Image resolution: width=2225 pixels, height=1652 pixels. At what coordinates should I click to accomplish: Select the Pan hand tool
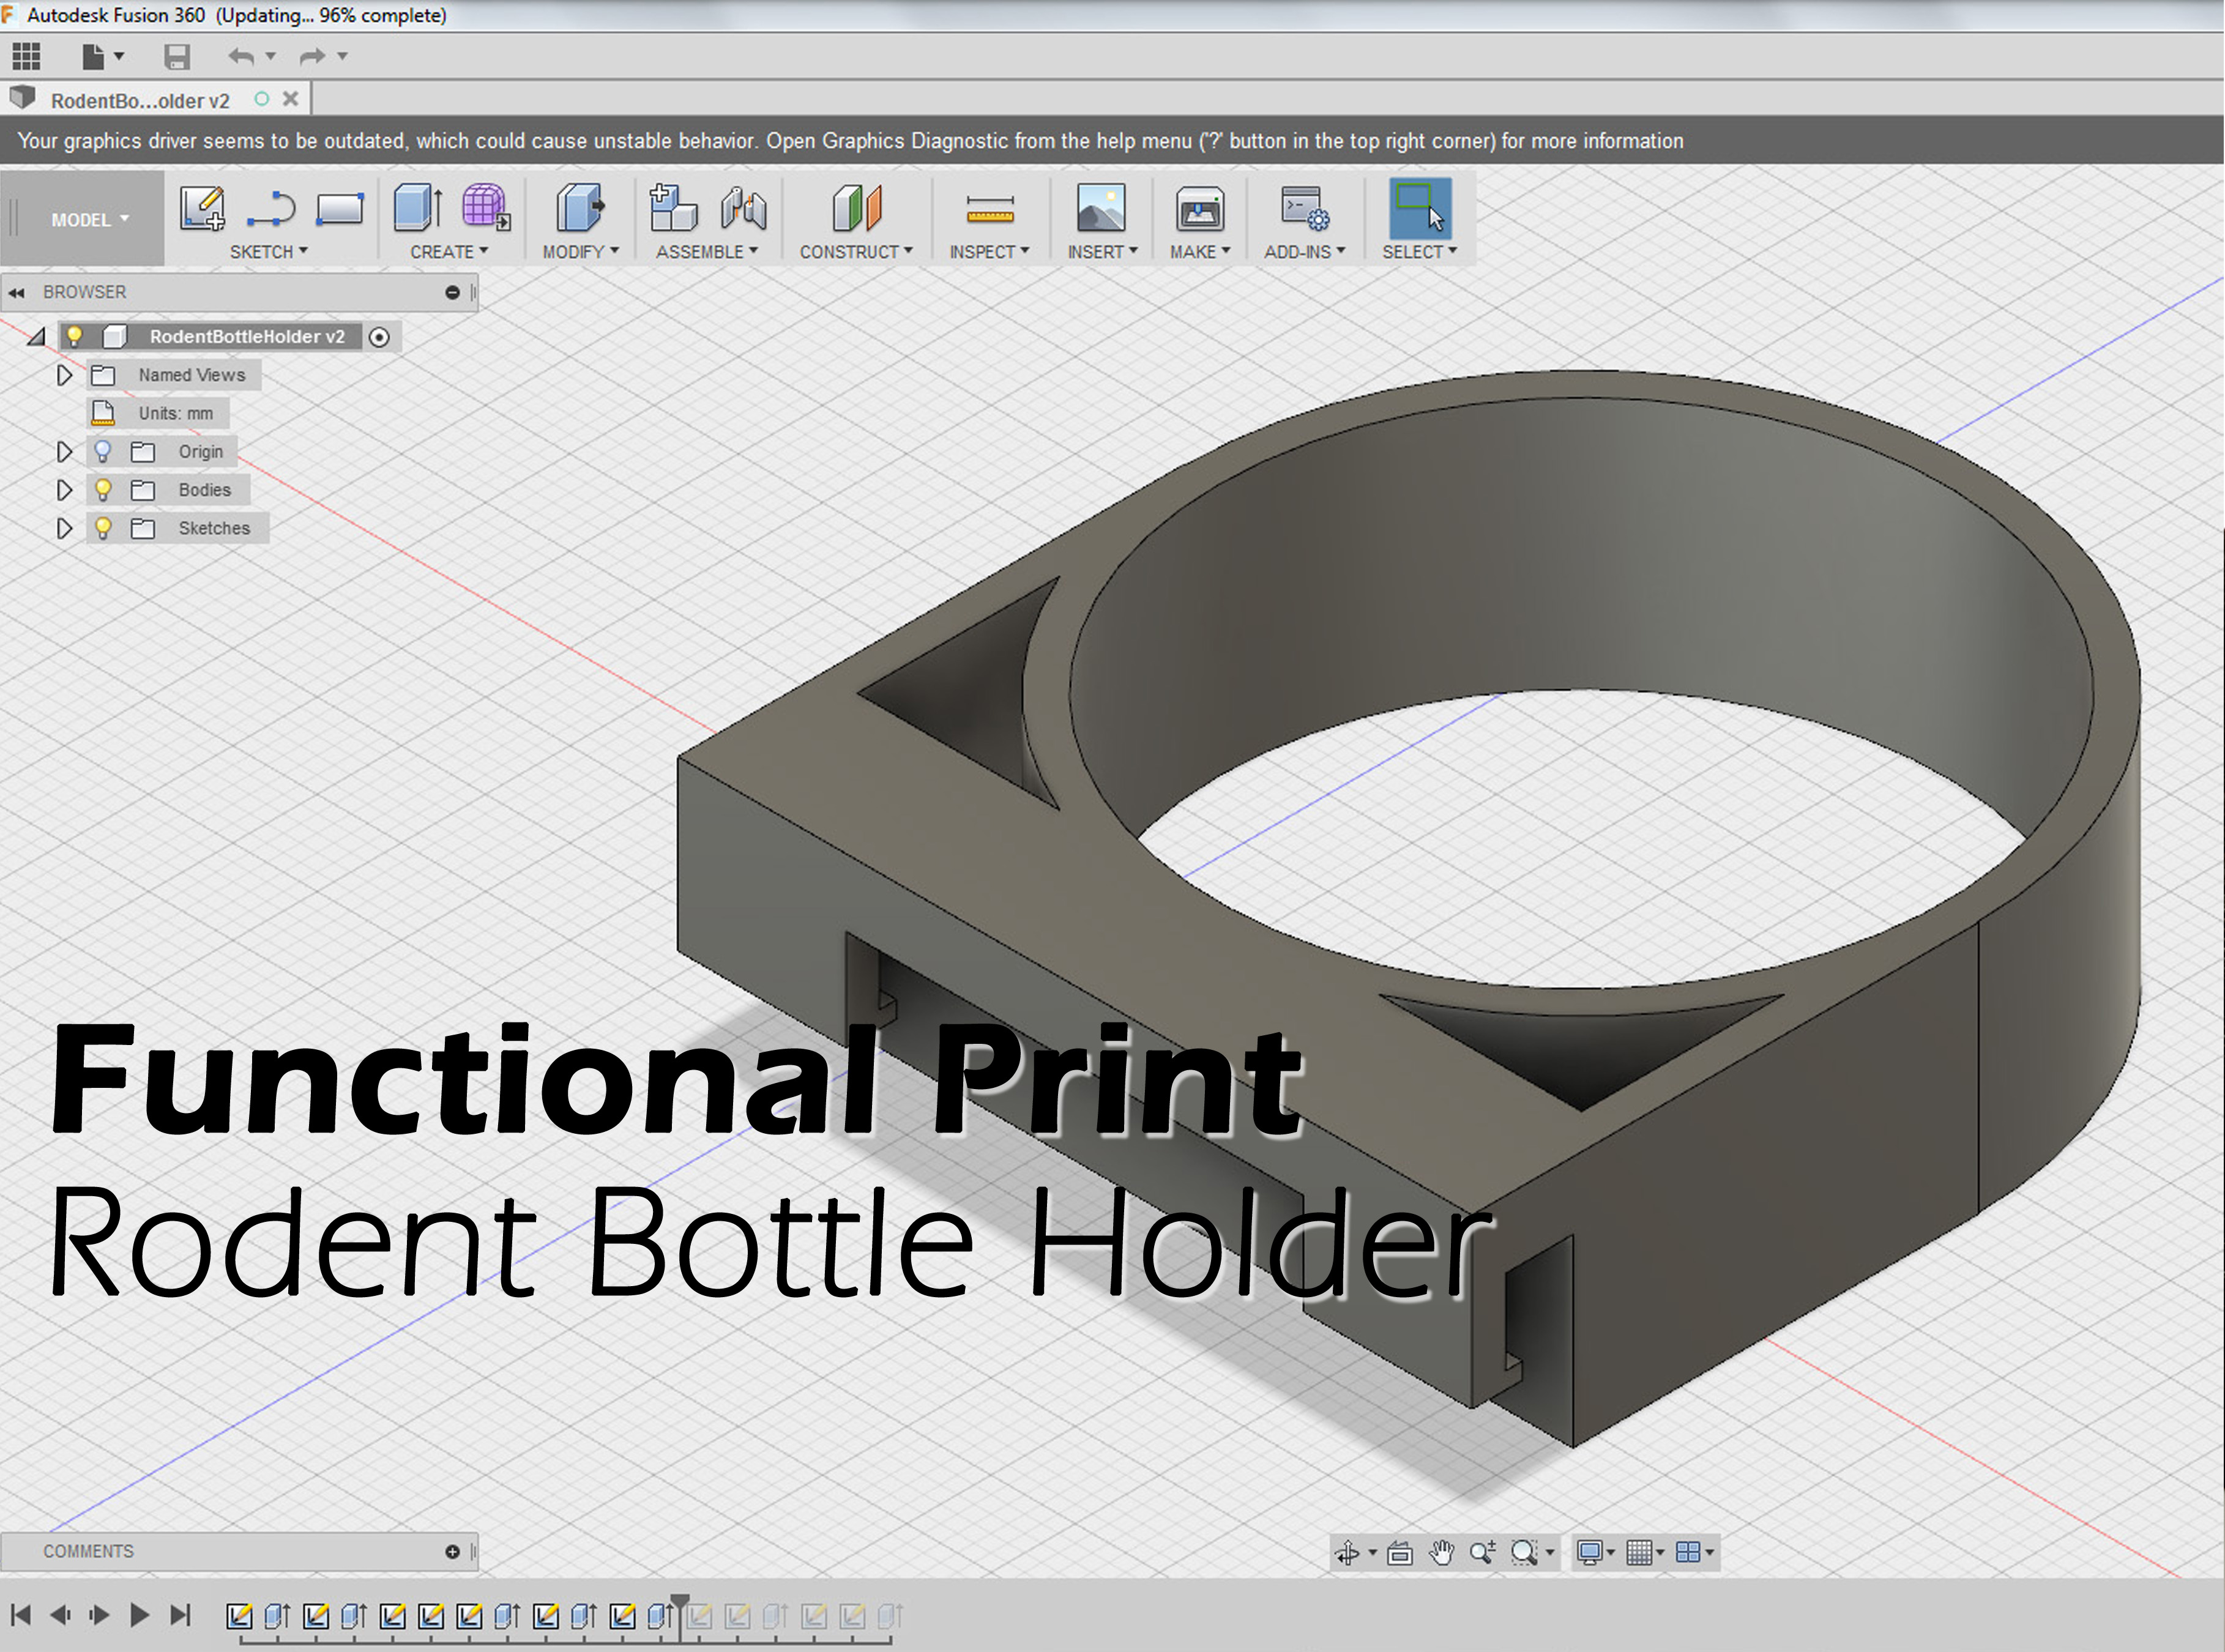tap(1441, 1552)
